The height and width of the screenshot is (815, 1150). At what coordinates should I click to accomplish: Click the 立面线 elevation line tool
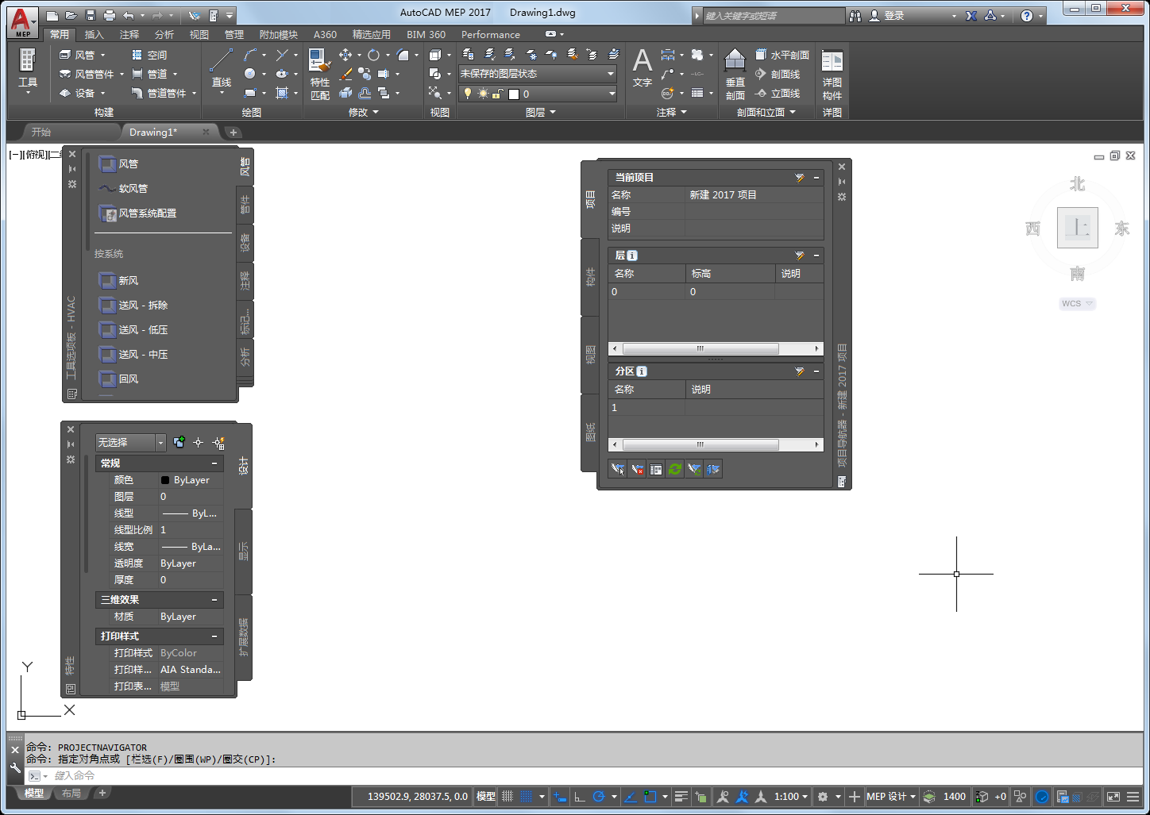[x=778, y=93]
